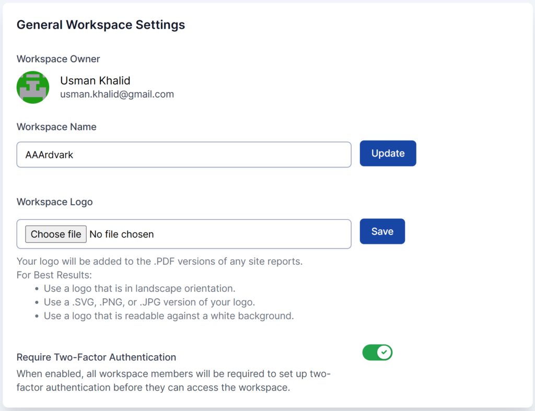Image resolution: width=535 pixels, height=411 pixels.
Task: Select the avatar image under Workspace Owner
Action: coord(33,87)
